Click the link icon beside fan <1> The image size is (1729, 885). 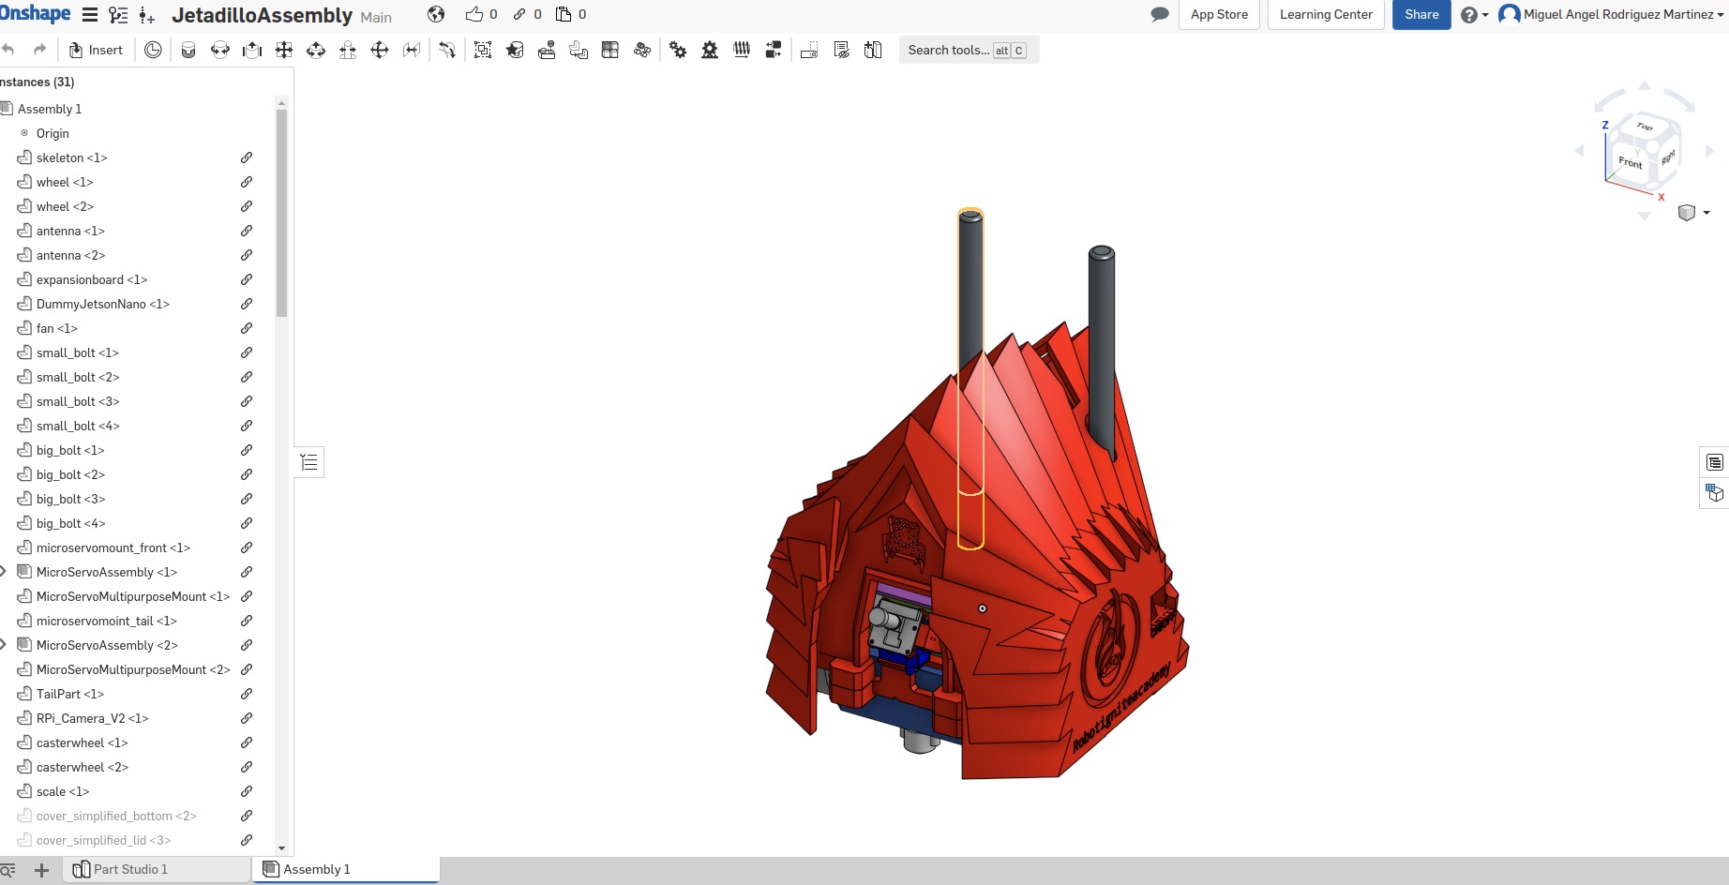247,328
